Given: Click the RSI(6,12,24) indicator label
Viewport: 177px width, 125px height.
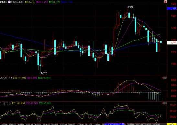Looking at the screenshot, I should pyautogui.click(x=6, y=103).
